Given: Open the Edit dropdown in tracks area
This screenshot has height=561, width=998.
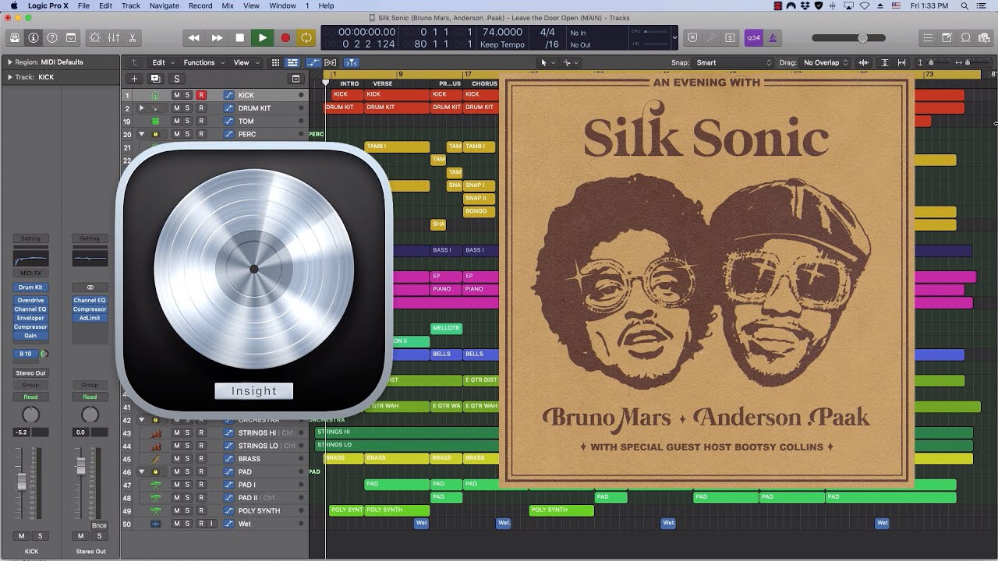Looking at the screenshot, I should pos(162,62).
